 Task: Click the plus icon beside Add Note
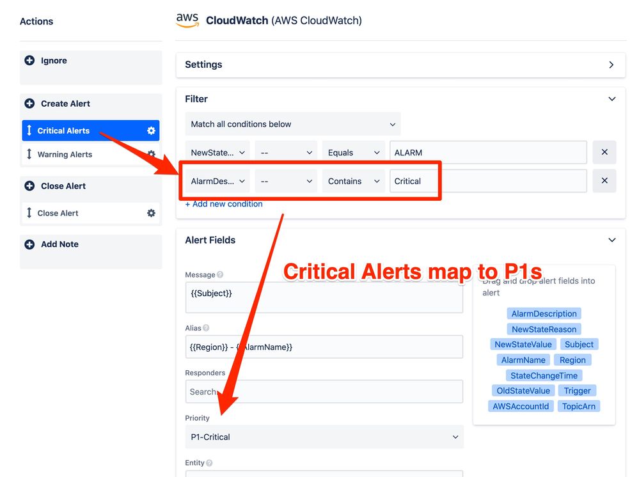coord(29,244)
